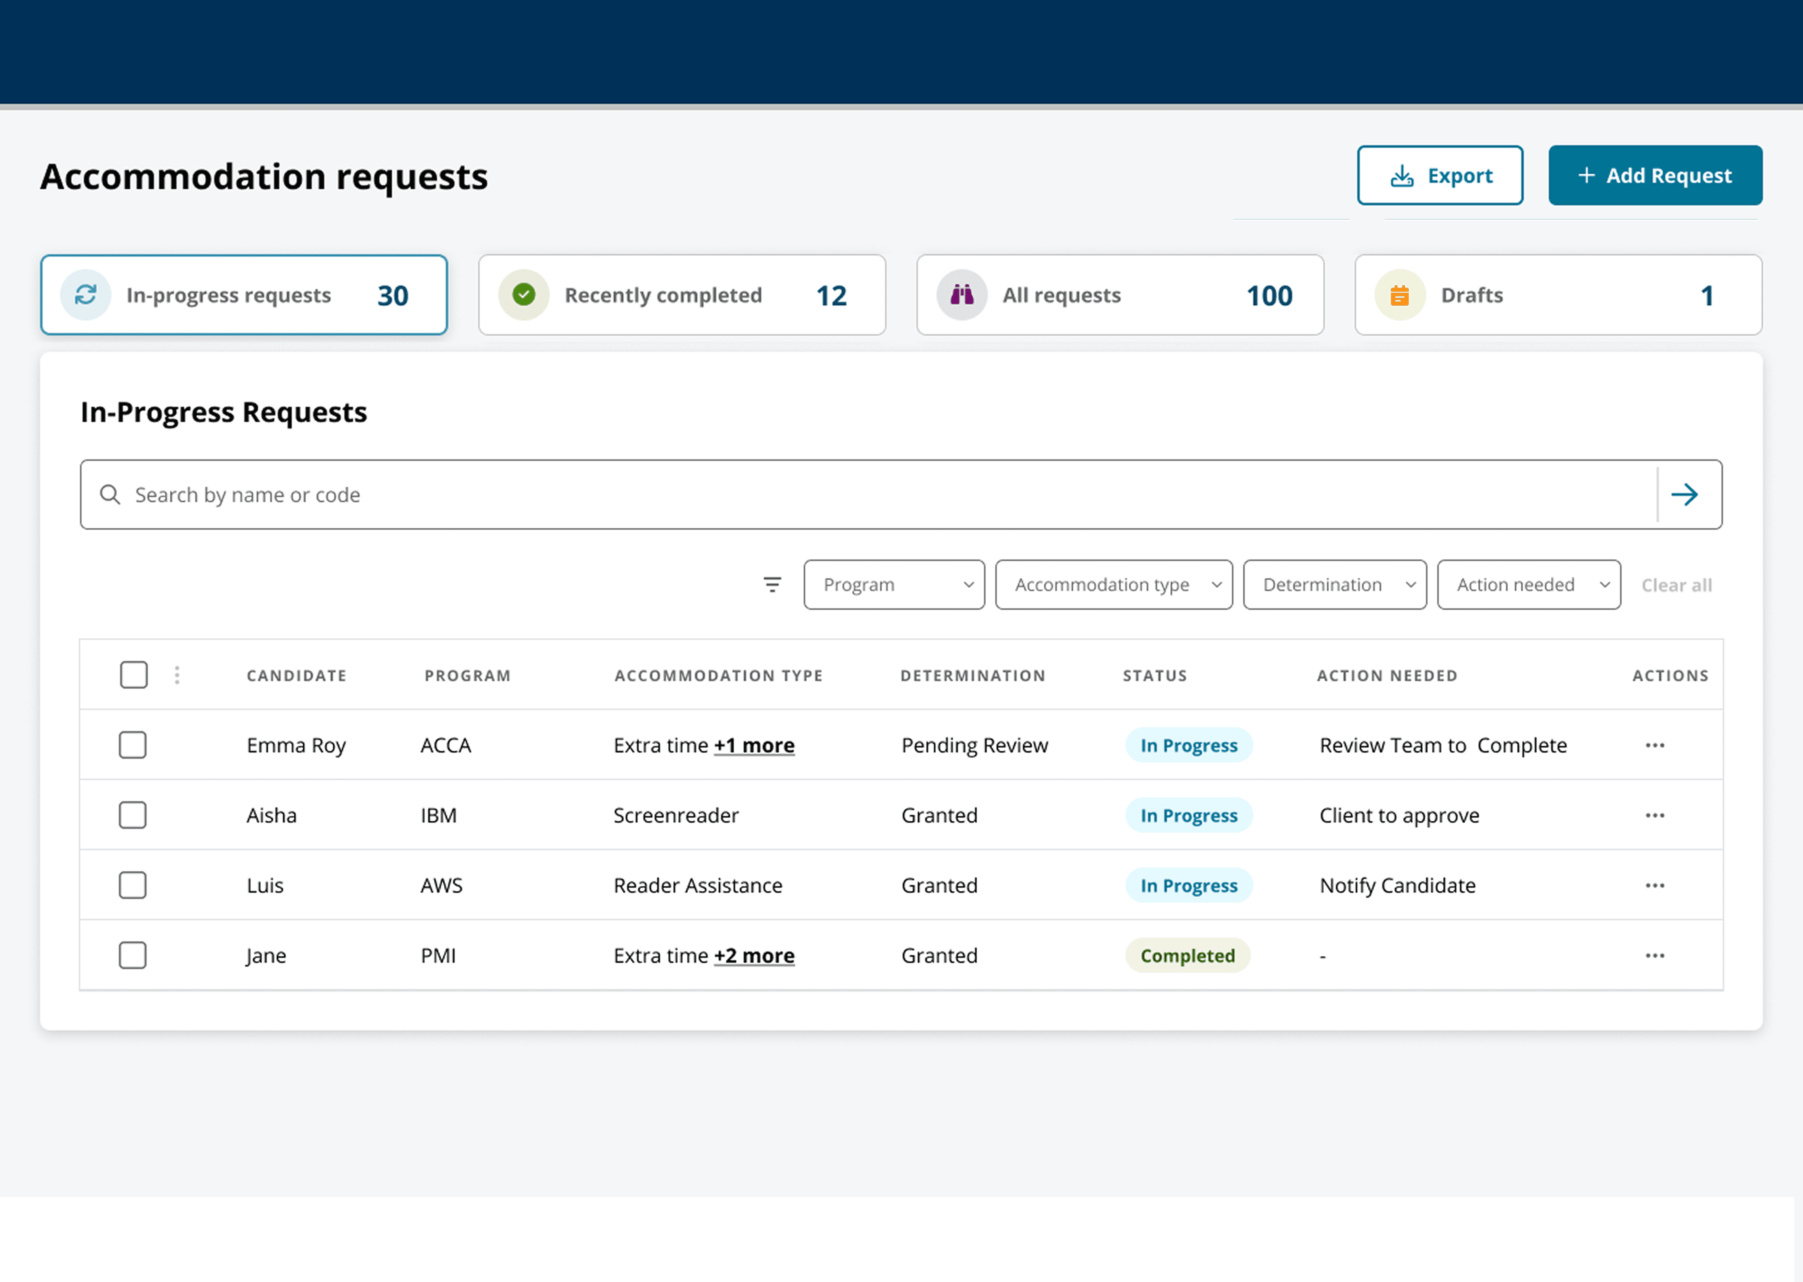
Task: Click the +2 more link for Jane
Action: (754, 956)
